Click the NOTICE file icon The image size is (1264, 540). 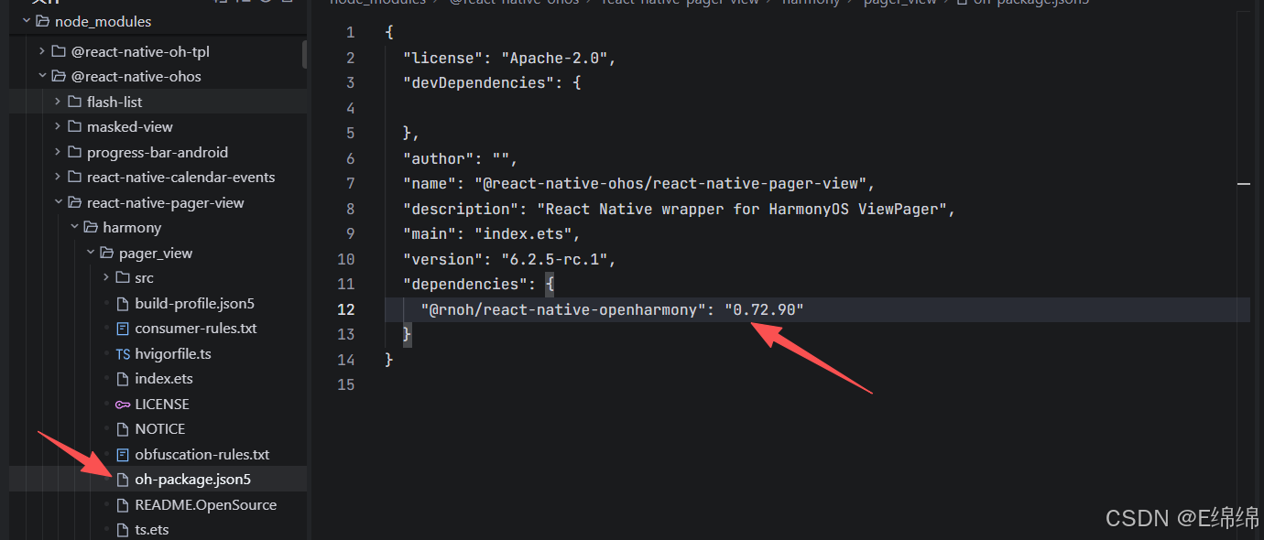[x=123, y=428]
